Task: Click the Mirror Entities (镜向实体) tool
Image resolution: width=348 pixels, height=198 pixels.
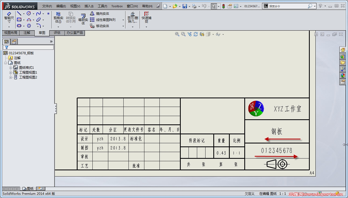Action: click(x=99, y=13)
